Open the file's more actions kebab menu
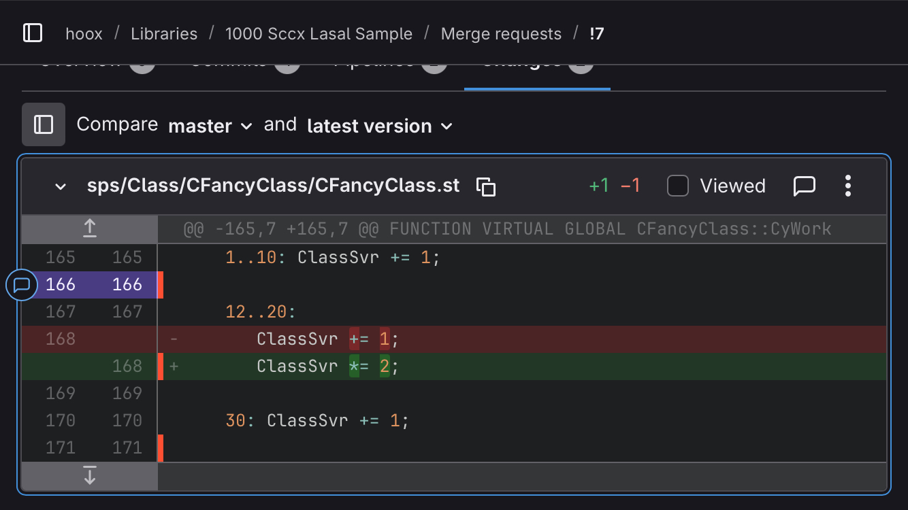The width and height of the screenshot is (908, 510). 848,186
